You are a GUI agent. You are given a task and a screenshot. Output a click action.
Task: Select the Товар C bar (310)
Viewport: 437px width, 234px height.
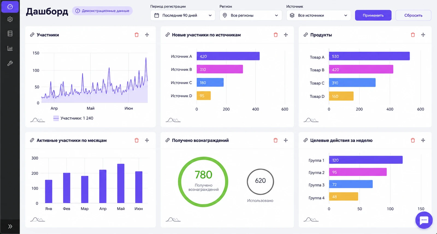352,83
